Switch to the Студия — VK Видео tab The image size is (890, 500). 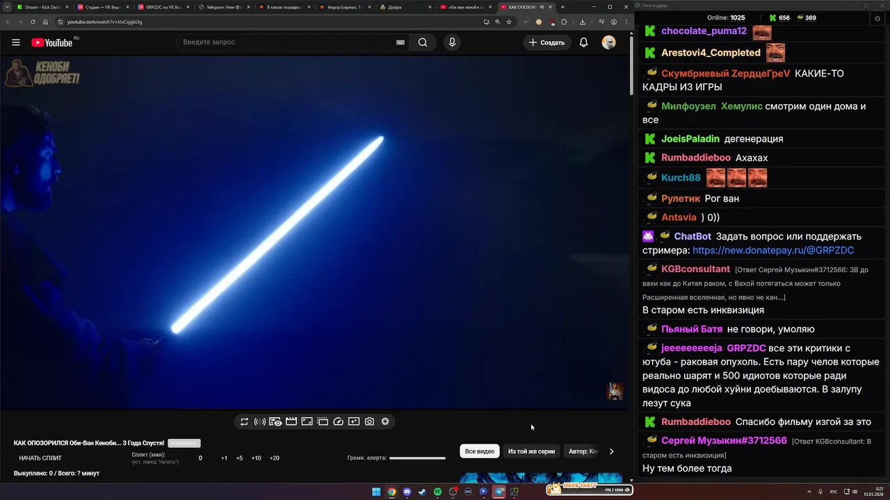point(103,7)
